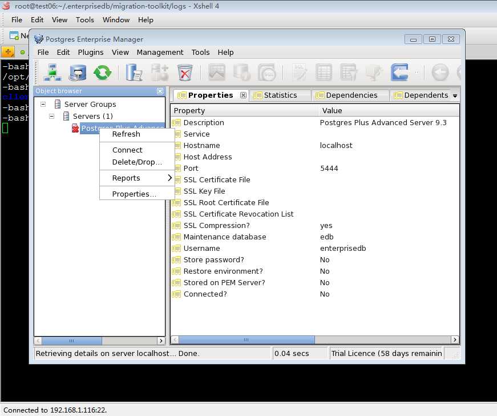Click the Create new object toolbar icon
Image resolution: width=497 pixels, height=416 pixels.
[x=159, y=73]
